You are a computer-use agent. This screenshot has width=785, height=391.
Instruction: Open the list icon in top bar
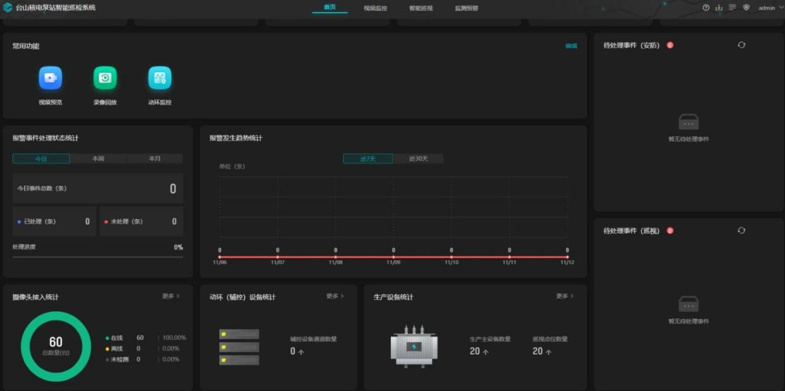click(732, 8)
